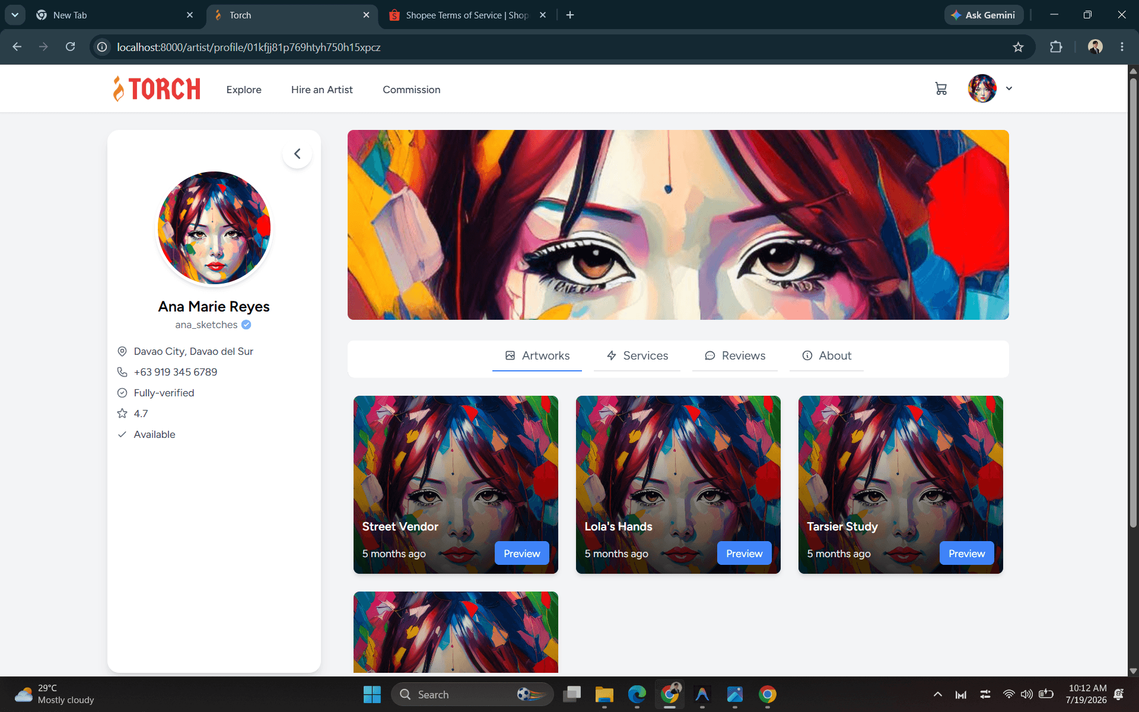Open the user avatar dropdown arrow
Screen dimensions: 1139x712
(x=1009, y=88)
